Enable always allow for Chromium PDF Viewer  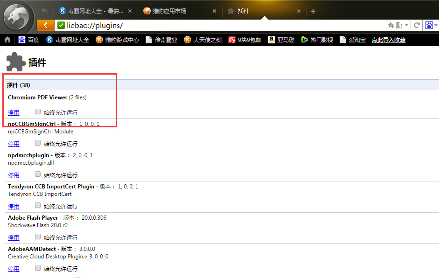click(38, 112)
